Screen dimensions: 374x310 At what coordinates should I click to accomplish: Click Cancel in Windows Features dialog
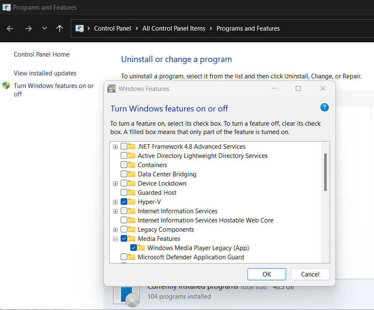pos(310,274)
